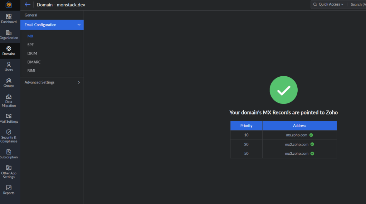Open the DMARC settings link
The height and width of the screenshot is (204, 366).
coord(34,62)
